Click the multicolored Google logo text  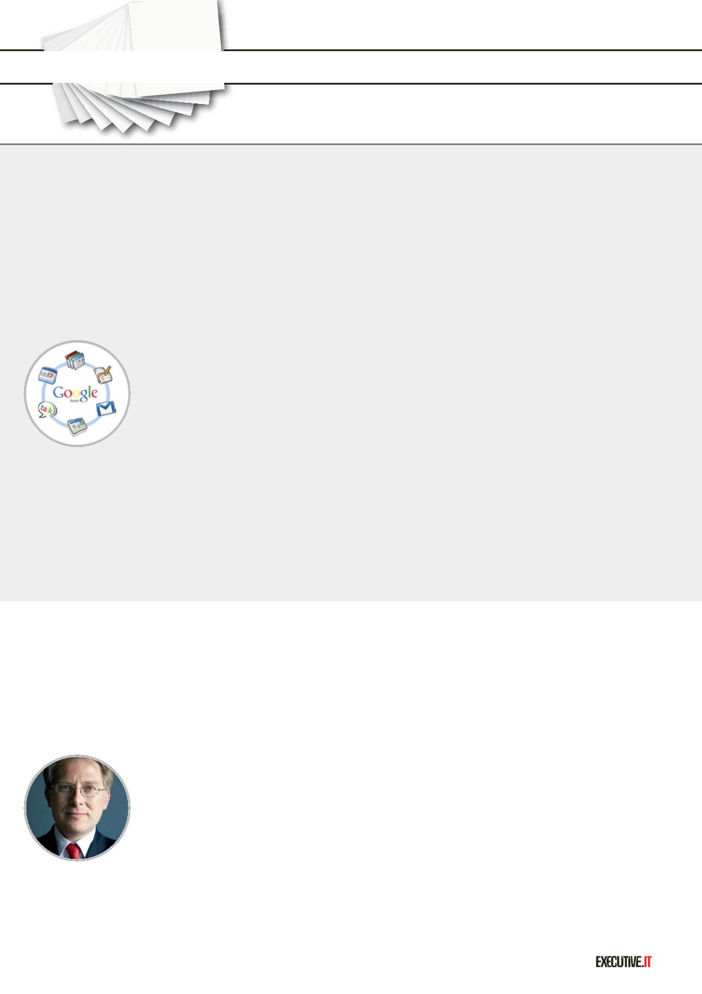pos(75,393)
